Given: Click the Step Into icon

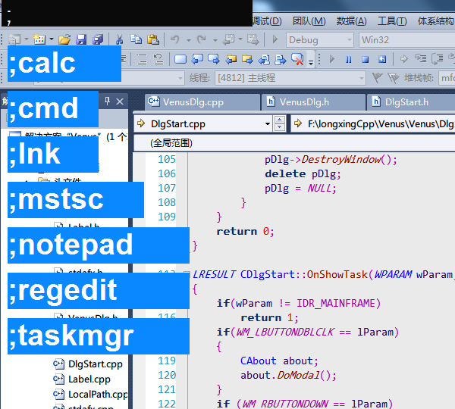Looking at the screenshot, I should tap(420, 59).
